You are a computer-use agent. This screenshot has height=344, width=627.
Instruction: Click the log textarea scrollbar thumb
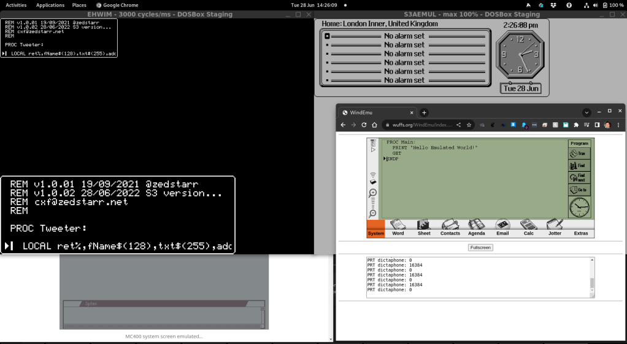(591, 284)
